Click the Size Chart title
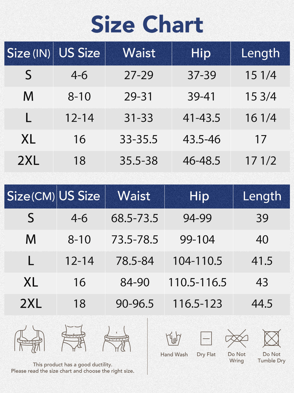The height and width of the screenshot is (393, 294). pyautogui.click(x=147, y=25)
